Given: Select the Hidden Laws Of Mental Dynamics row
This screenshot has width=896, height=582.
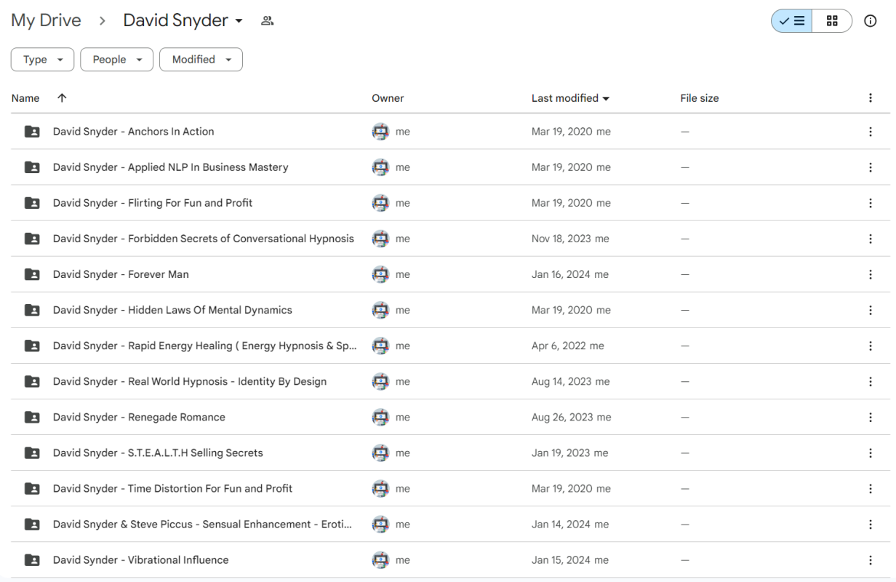Looking at the screenshot, I should pos(172,310).
